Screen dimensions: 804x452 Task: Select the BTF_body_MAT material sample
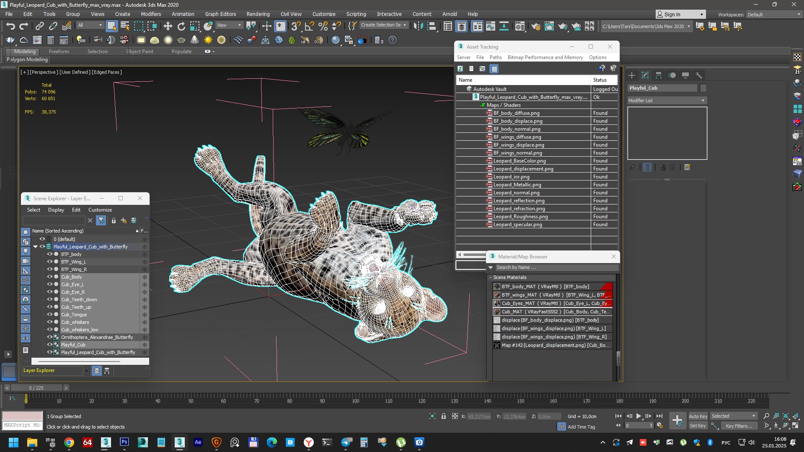pos(497,287)
